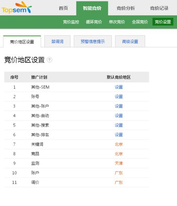This screenshot has height=206, width=177.
Task: Select 全国竞价 submenu item
Action: (140, 22)
